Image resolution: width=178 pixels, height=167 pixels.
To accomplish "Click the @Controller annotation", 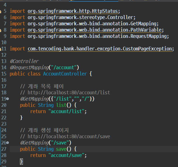I will pos(24,61).
